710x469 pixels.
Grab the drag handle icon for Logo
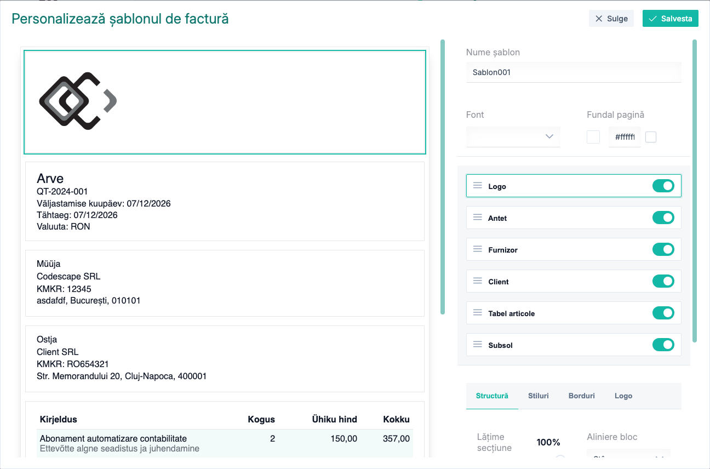(x=478, y=186)
